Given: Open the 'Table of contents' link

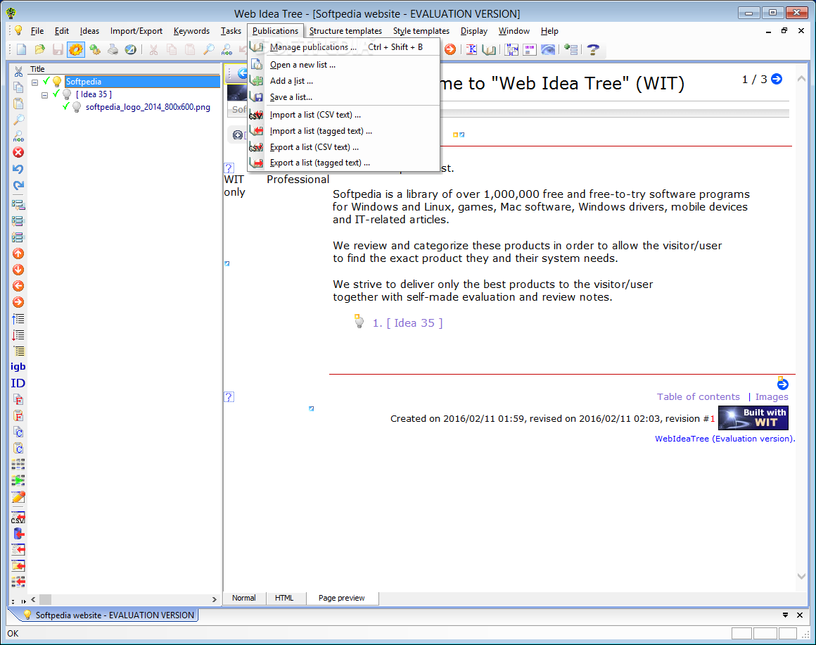Looking at the screenshot, I should 698,397.
